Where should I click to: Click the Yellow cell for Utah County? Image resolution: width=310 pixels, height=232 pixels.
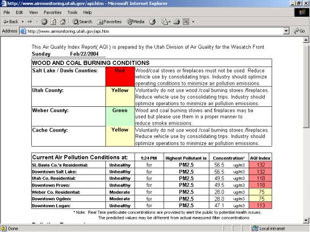click(120, 97)
